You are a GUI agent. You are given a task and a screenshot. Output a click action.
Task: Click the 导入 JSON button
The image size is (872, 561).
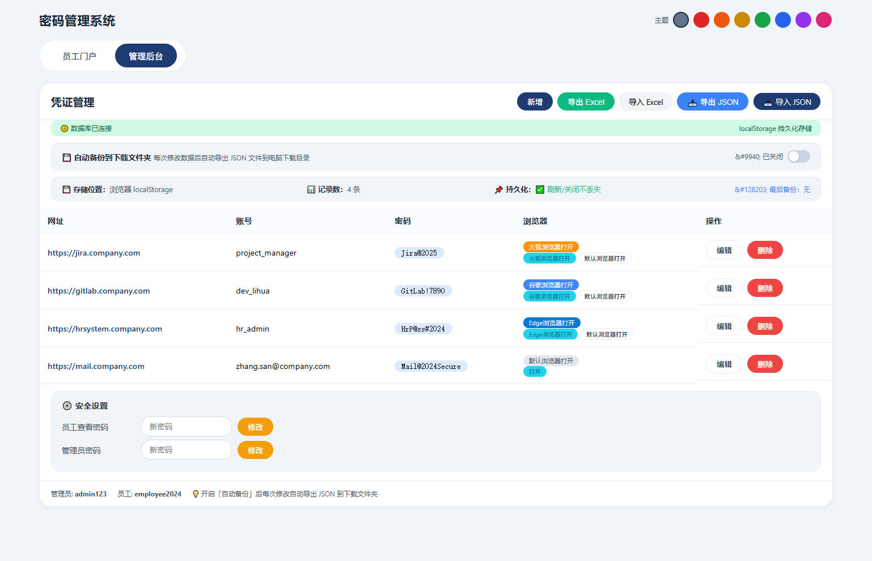tap(787, 102)
